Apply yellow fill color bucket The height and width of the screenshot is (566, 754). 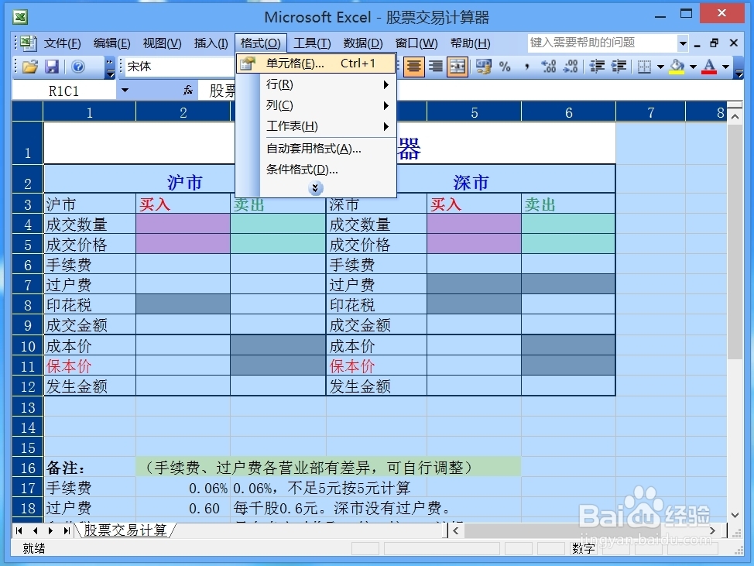[x=677, y=67]
